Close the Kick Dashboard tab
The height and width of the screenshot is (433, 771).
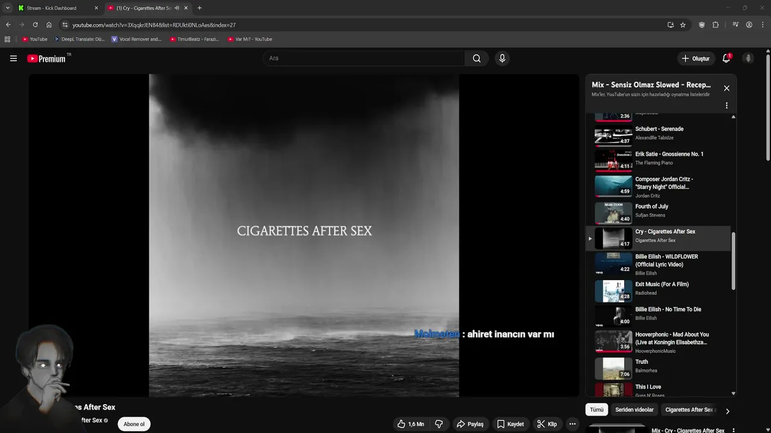click(x=96, y=8)
